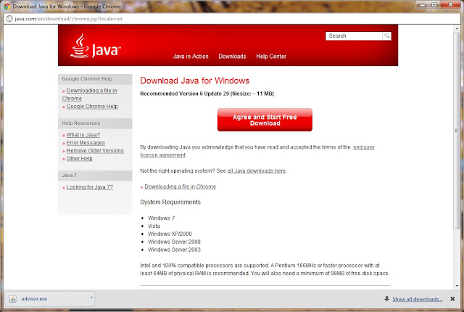Click the advisor.exe download item

click(x=50, y=299)
